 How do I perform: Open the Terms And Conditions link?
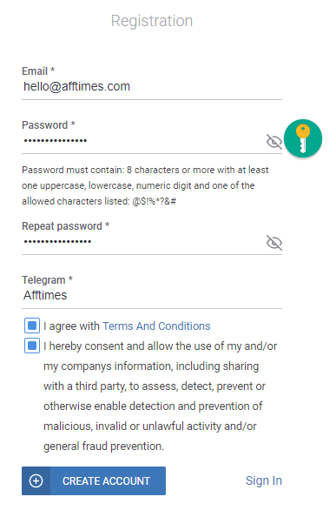156,326
